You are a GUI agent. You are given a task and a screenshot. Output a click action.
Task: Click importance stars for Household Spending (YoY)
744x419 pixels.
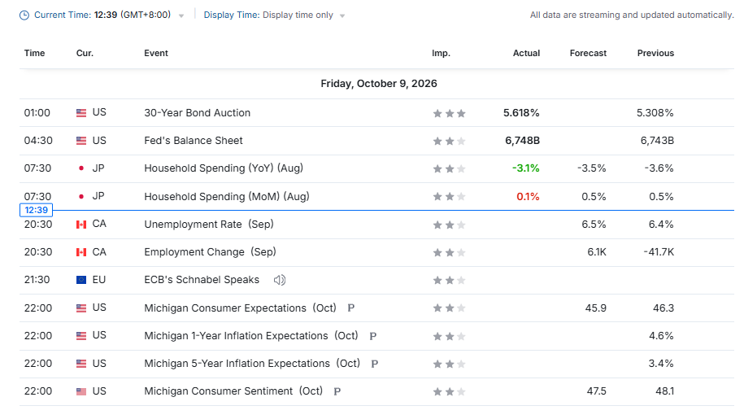pyautogui.click(x=450, y=169)
